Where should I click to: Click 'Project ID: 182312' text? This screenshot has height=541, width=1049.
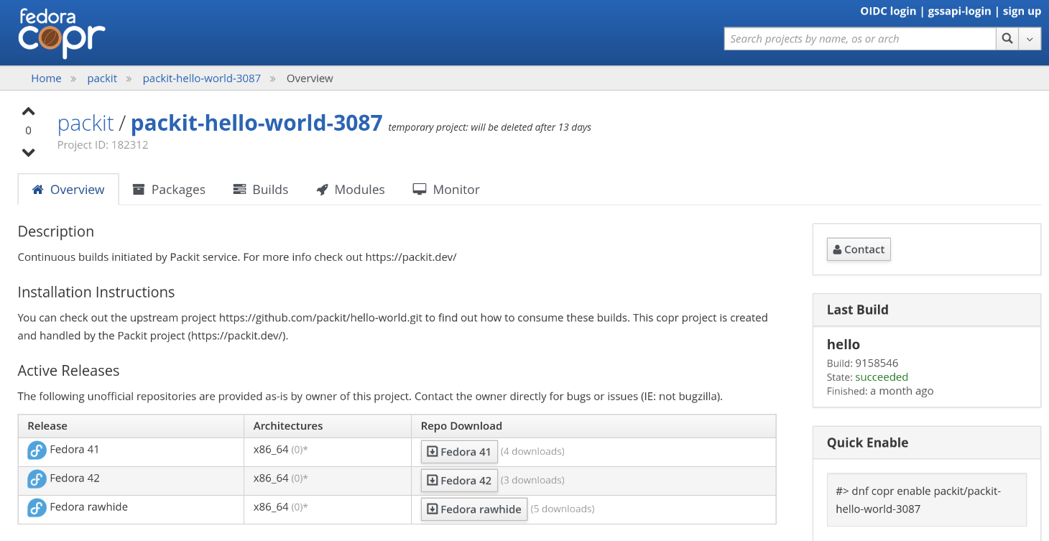103,144
